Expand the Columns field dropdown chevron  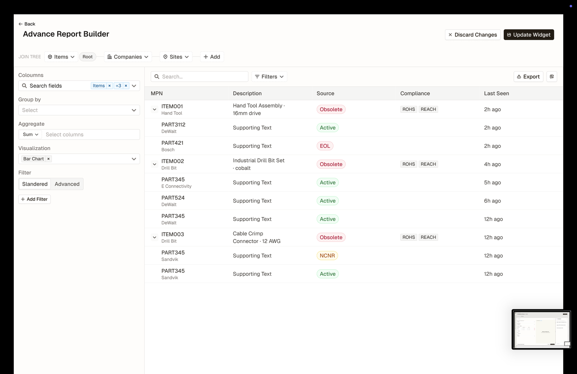click(x=134, y=86)
